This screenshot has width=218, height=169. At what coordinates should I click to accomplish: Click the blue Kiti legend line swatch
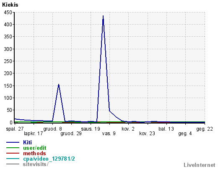pyautogui.click(x=13, y=142)
